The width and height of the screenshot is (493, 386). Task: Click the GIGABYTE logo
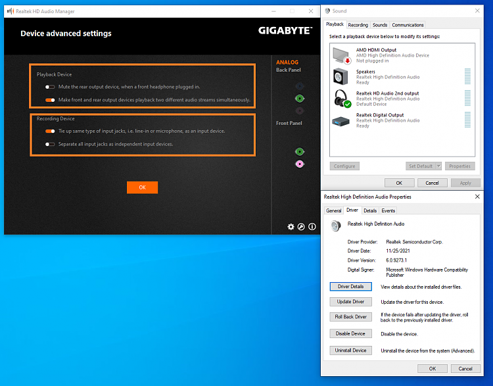[x=285, y=30]
